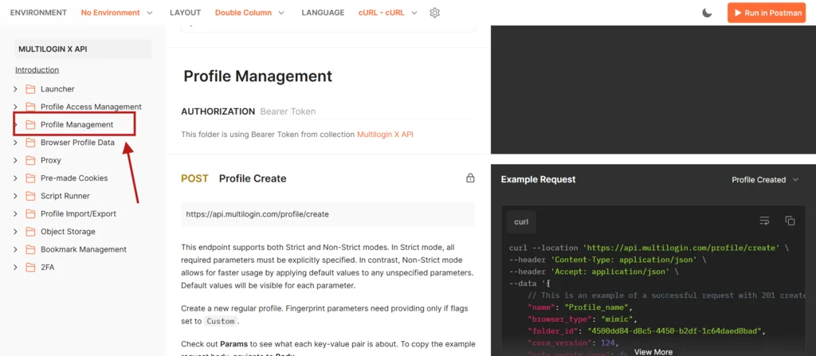The height and width of the screenshot is (356, 816).
Task: Click the Profile Import/Export folder icon
Action: point(30,213)
